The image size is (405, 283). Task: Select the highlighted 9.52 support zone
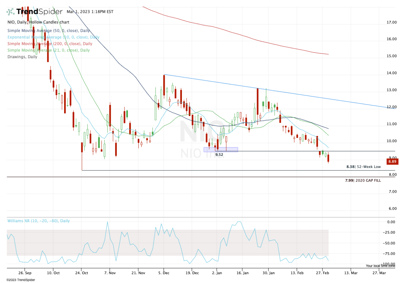(221, 149)
